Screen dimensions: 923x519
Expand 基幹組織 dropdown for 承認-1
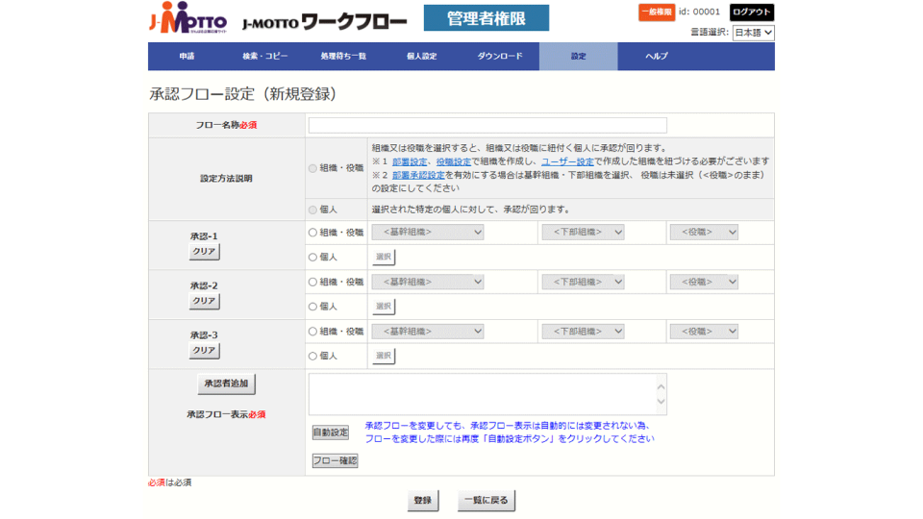(428, 233)
